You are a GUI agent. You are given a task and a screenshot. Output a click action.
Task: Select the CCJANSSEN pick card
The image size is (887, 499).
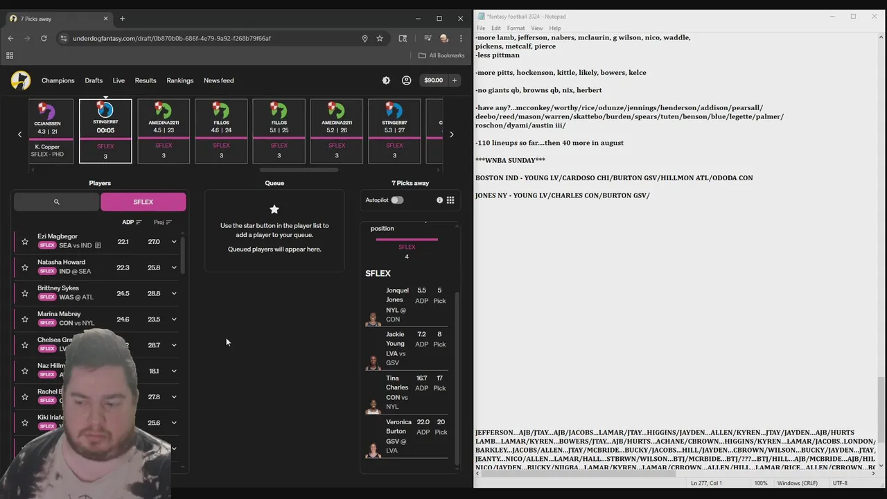(51, 131)
